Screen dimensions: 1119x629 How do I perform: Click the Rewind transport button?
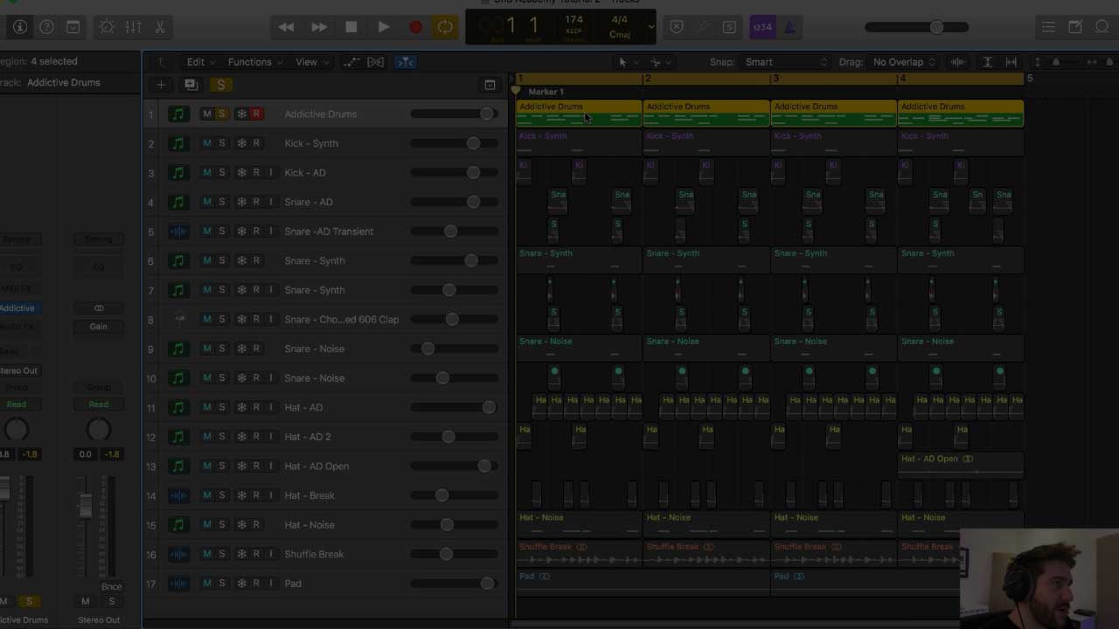[x=286, y=27]
